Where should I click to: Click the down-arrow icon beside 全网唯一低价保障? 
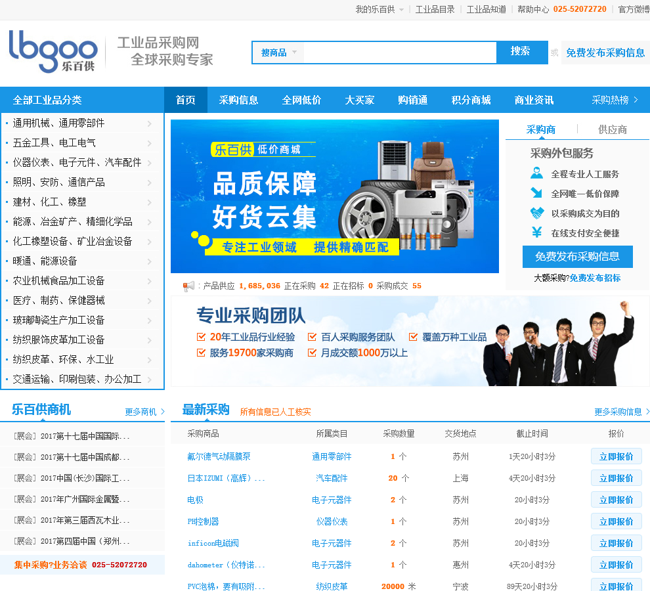click(537, 193)
